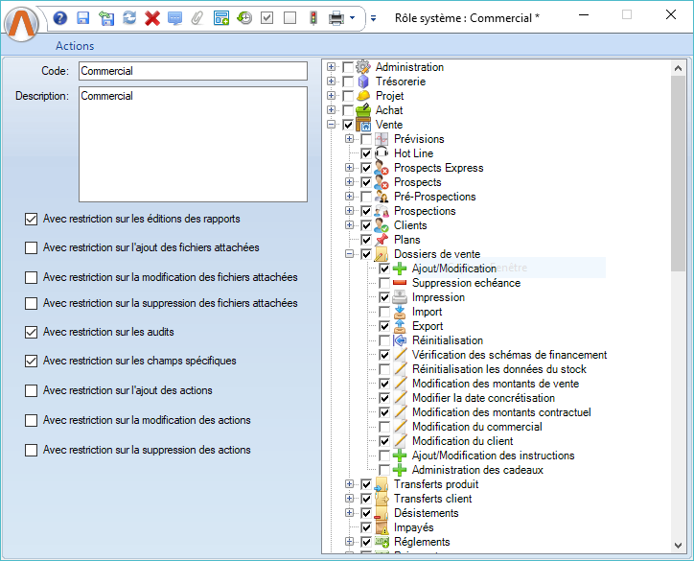Enable restriction on adding attached files
The image size is (694, 561).
click(x=32, y=248)
